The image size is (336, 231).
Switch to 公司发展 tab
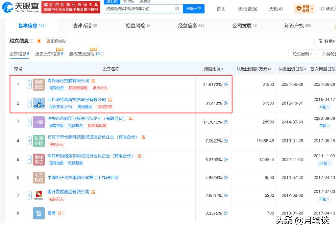(244, 26)
